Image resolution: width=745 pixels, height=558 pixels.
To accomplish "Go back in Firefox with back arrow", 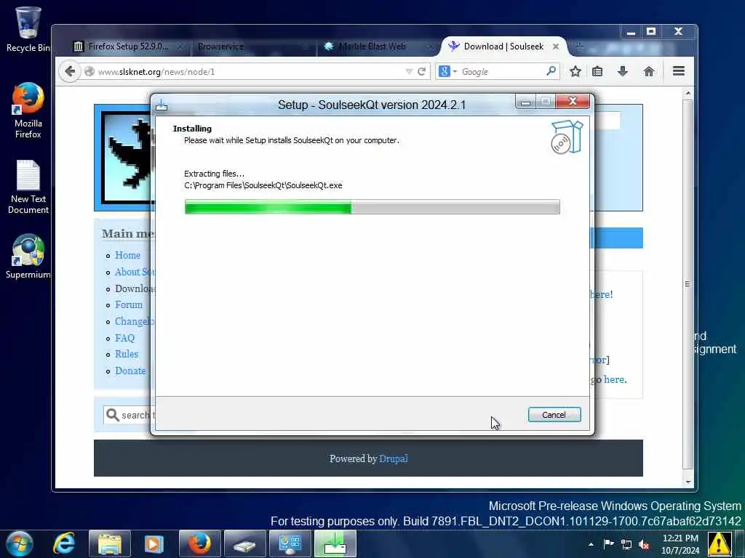I will 70,72.
